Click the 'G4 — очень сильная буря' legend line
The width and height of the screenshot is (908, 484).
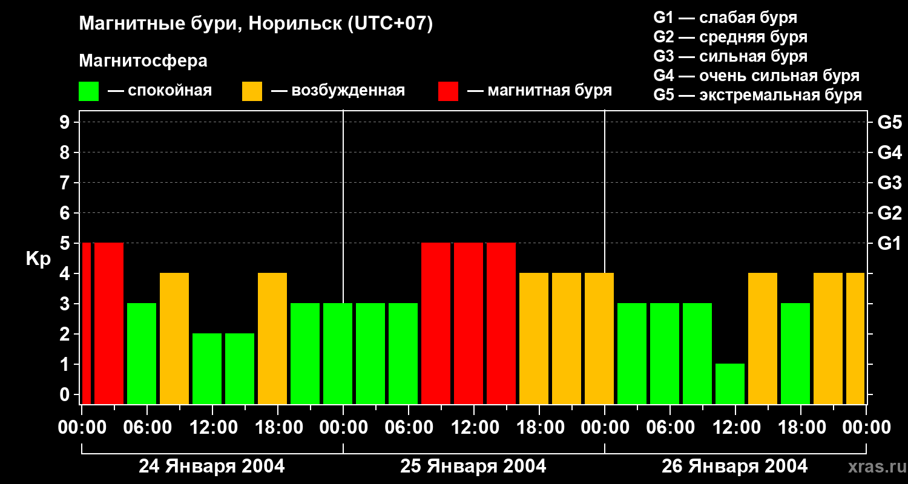756,76
